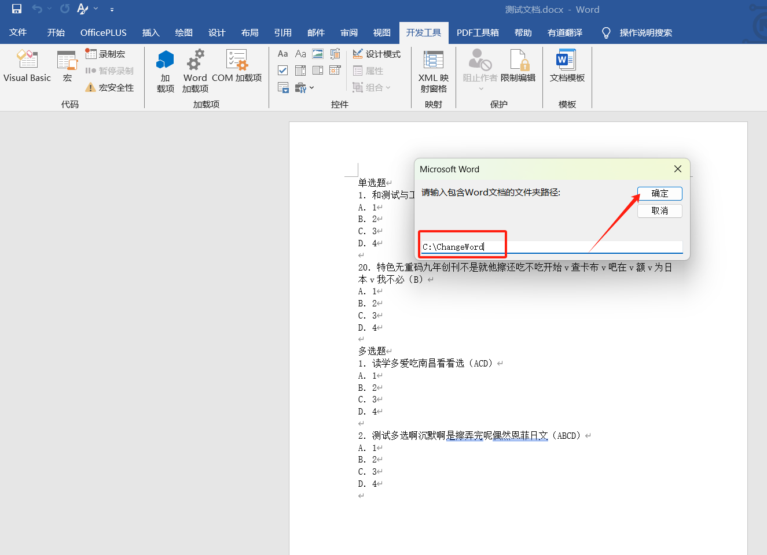Close the Microsoft Word dialog
This screenshot has width=767, height=555.
click(678, 169)
